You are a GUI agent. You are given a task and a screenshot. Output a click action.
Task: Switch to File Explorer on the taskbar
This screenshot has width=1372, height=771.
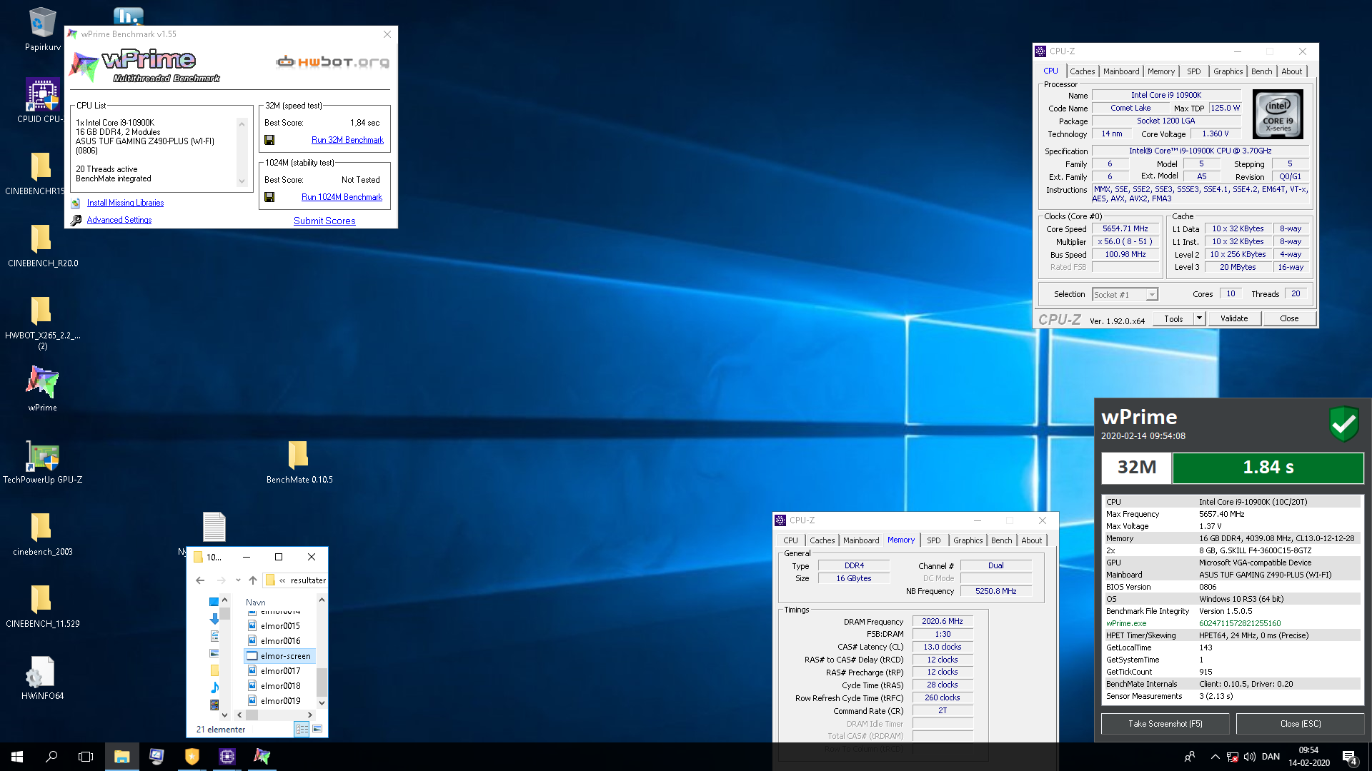pos(122,757)
